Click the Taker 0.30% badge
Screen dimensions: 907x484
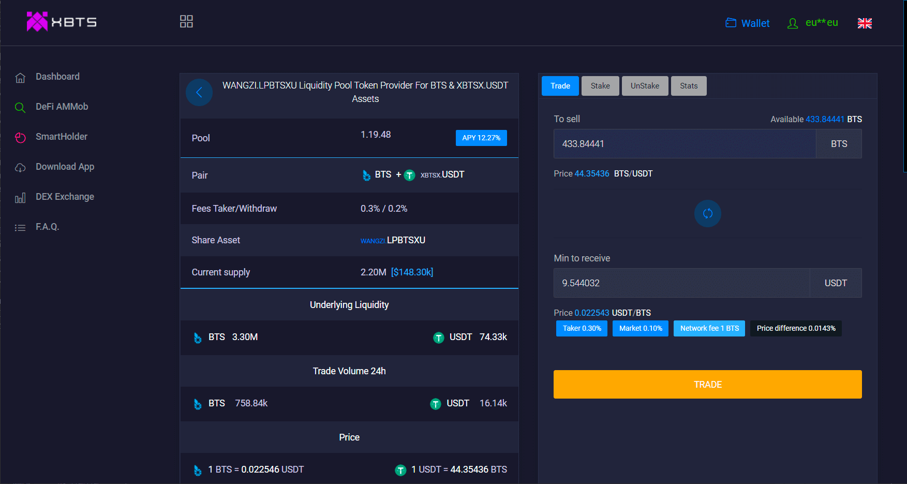pyautogui.click(x=582, y=328)
